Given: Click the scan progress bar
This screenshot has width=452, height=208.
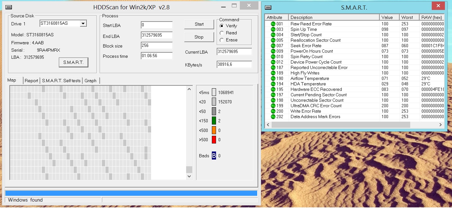Looking at the screenshot, I should pyautogui.click(x=131, y=193).
